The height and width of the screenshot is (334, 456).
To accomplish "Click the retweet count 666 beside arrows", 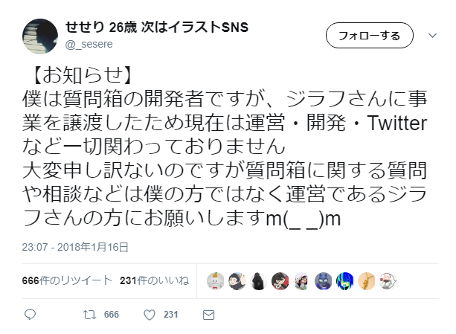I will (x=112, y=315).
